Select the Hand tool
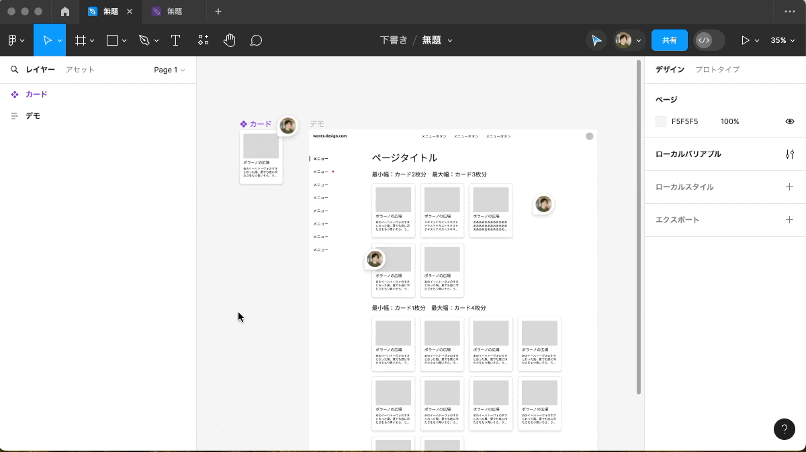Viewport: 806px width, 452px height. 230,40
